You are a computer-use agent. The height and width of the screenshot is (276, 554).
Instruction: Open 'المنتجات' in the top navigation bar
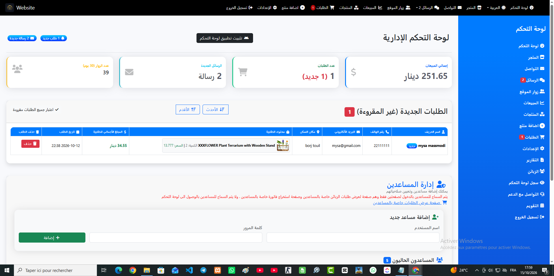pos(349,8)
